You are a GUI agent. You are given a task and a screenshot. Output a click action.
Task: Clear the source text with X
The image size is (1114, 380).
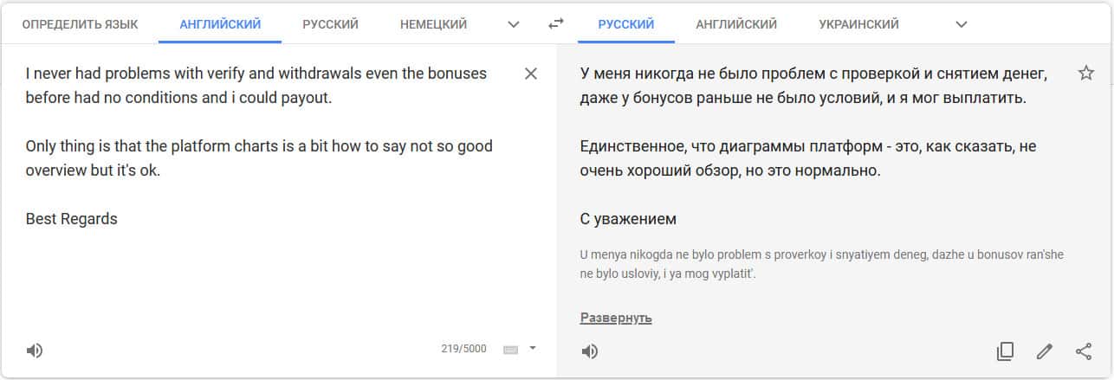pyautogui.click(x=532, y=74)
